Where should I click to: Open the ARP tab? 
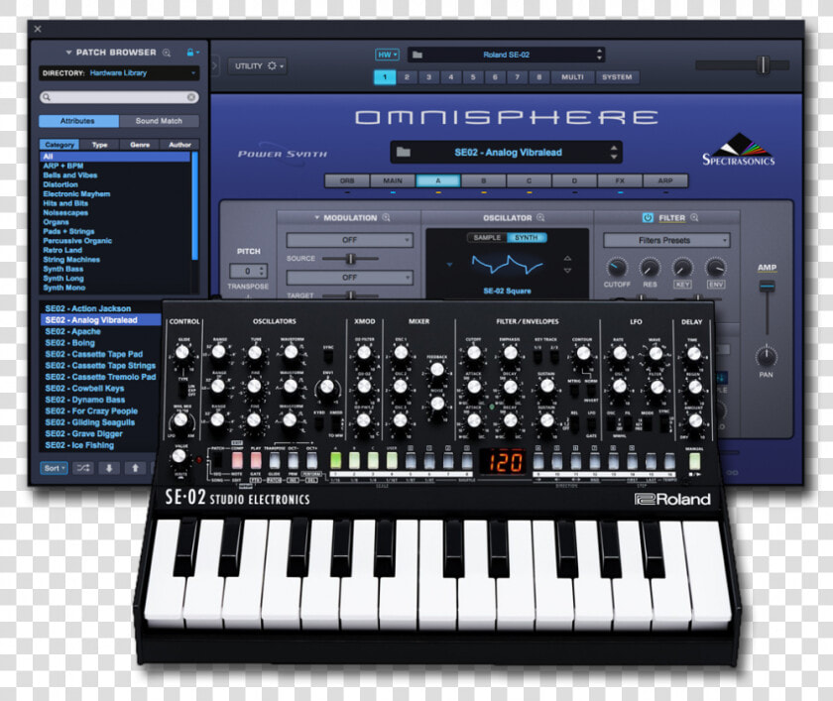point(665,180)
